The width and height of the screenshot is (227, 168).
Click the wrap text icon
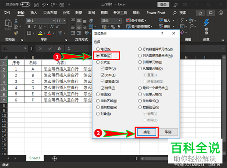(91, 20)
